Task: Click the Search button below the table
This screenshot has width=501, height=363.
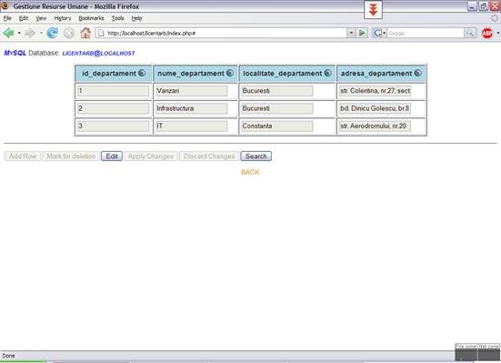Action: pyautogui.click(x=256, y=156)
